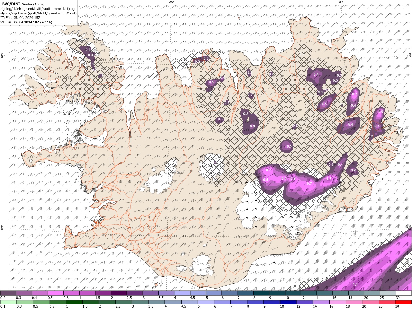Pick the slate blue 6 swatch in the upper legend row
This screenshot has height=309, width=412.
[x=230, y=293]
